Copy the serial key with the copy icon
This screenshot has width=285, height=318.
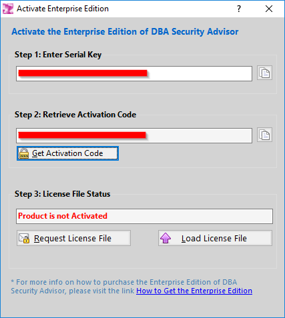tap(264, 73)
